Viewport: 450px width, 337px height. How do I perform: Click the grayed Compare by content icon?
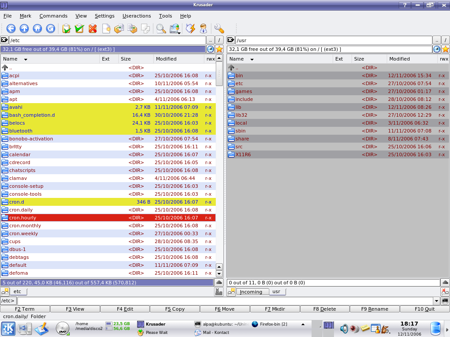point(145,29)
